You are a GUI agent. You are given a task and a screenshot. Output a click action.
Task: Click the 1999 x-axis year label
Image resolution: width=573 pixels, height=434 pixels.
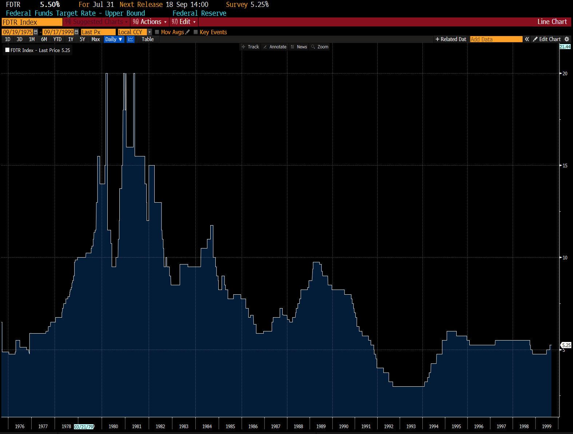tap(546, 426)
